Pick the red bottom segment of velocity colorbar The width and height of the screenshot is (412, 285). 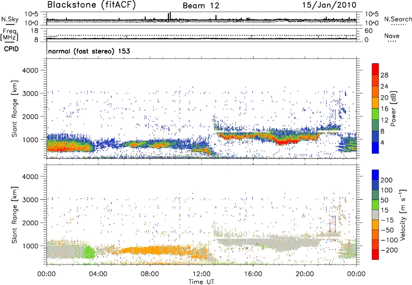pyautogui.click(x=375, y=255)
